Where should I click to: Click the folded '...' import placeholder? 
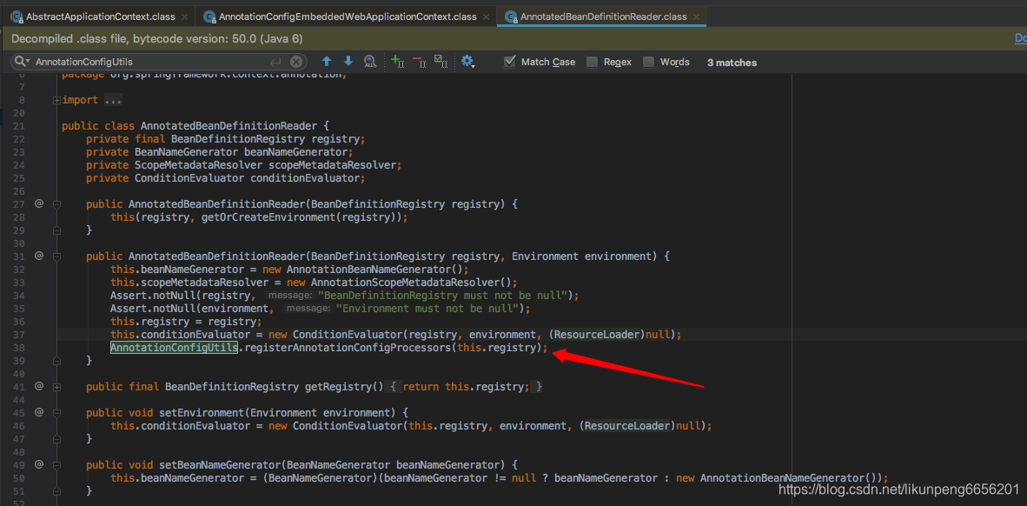click(x=113, y=100)
